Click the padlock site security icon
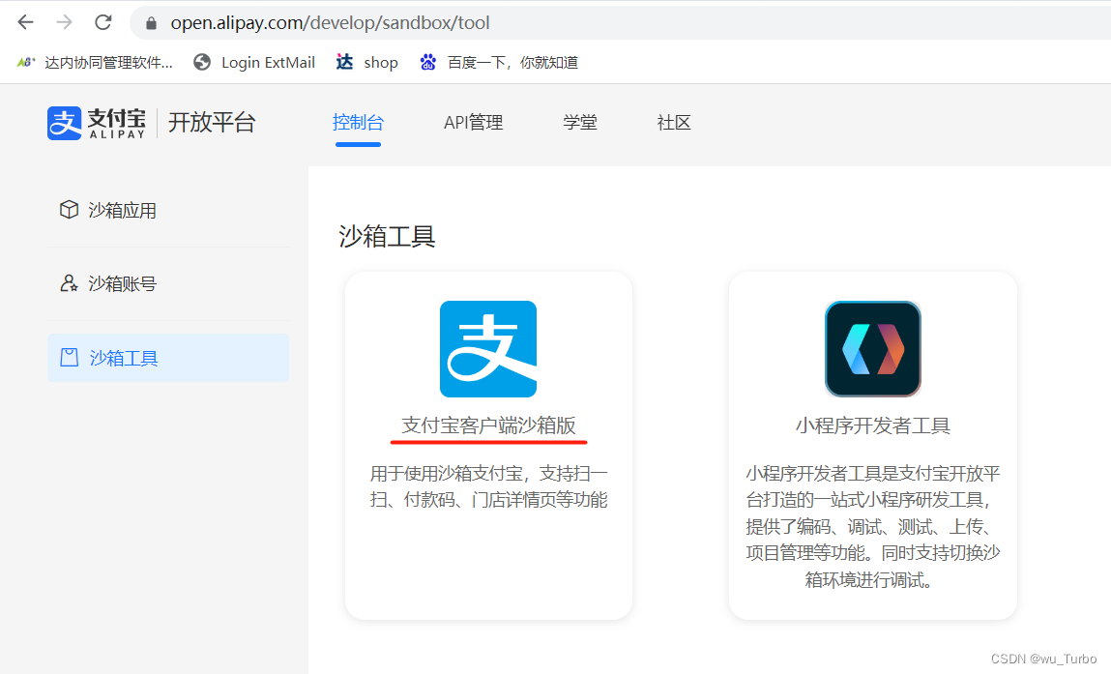The image size is (1111, 674). click(151, 23)
